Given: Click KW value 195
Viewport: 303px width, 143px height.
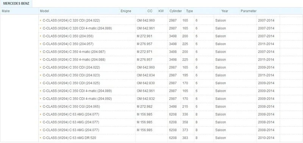Looking at the screenshot, I should coord(185,75).
